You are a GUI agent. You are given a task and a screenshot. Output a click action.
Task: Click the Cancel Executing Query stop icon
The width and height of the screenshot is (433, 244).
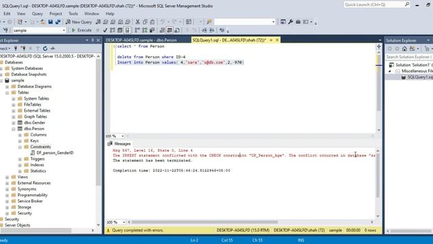point(97,30)
